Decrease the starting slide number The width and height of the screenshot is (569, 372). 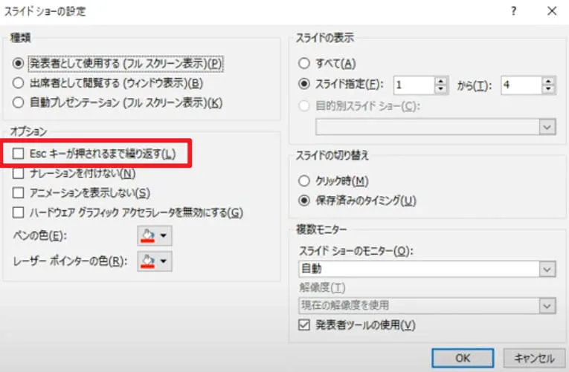441,89
